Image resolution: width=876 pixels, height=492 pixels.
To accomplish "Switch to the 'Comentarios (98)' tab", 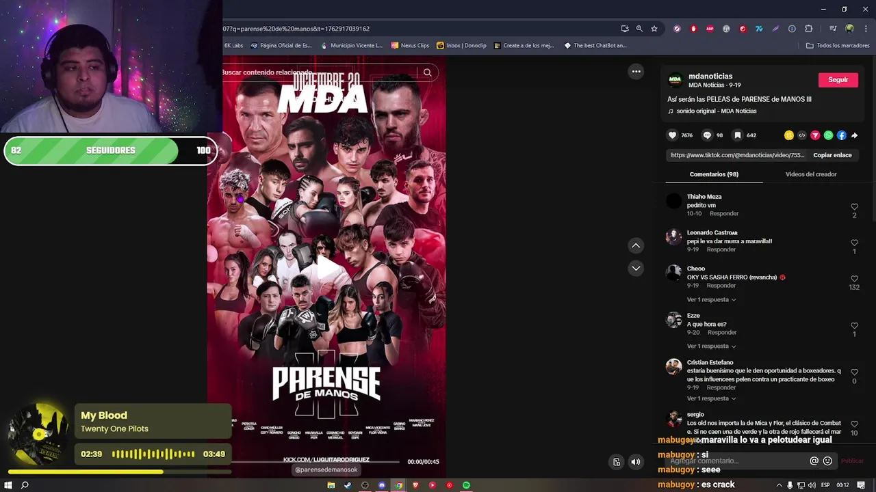I will pyautogui.click(x=714, y=174).
